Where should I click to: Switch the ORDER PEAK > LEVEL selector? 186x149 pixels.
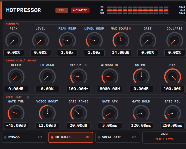click(164, 137)
